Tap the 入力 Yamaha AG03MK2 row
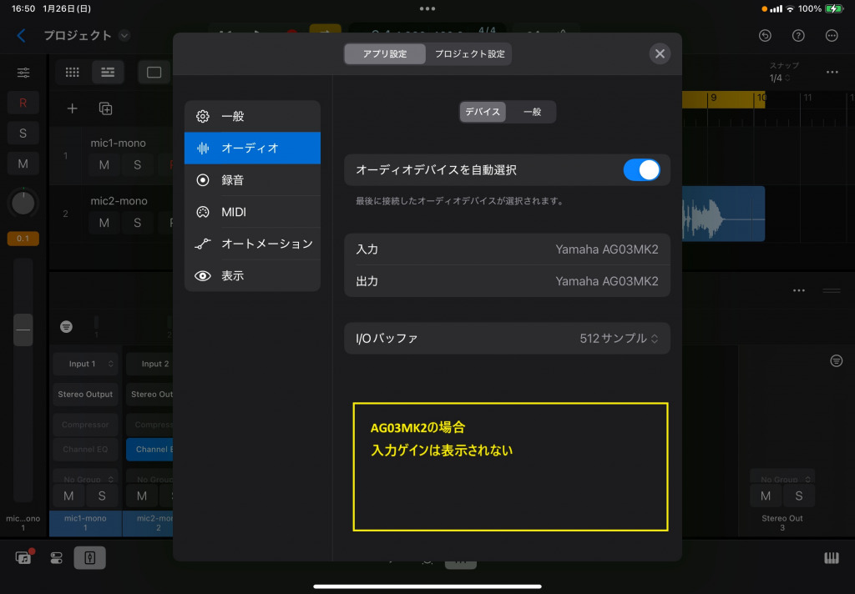The image size is (855, 594). pos(507,249)
